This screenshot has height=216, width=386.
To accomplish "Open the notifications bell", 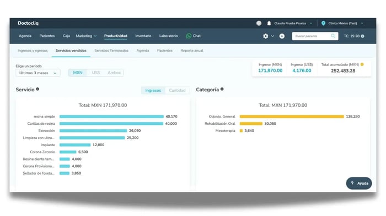I will coord(269,23).
